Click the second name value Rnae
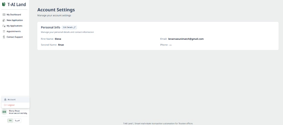The width and height of the screenshot is (283, 125). (x=61, y=45)
